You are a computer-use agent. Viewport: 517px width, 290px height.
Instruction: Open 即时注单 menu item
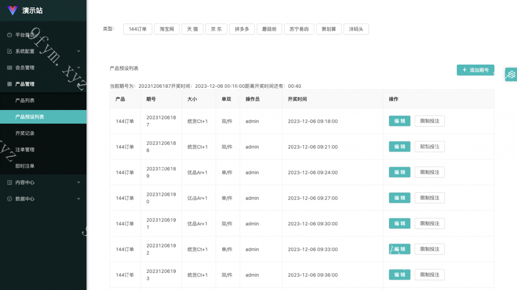click(x=43, y=166)
